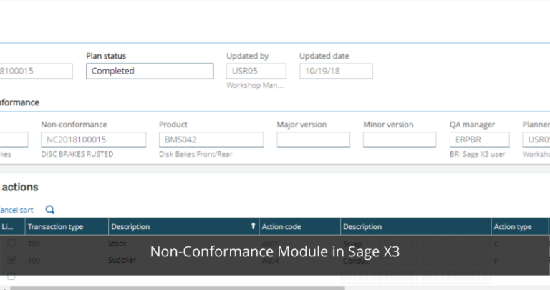The width and height of the screenshot is (550, 290).
Task: Click the BRI Sage X3 user text
Action: (478, 154)
